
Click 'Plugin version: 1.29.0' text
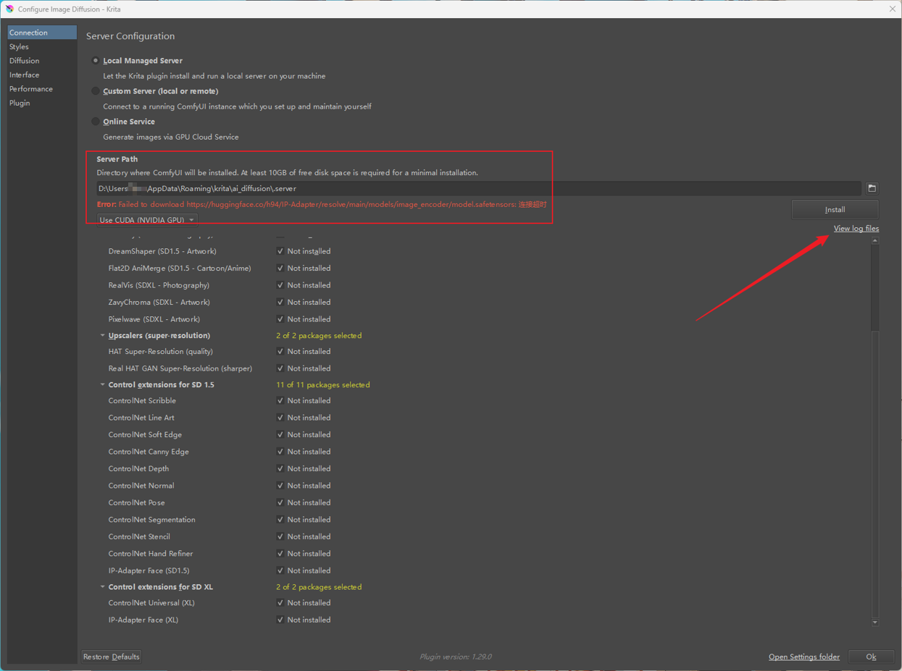click(456, 657)
